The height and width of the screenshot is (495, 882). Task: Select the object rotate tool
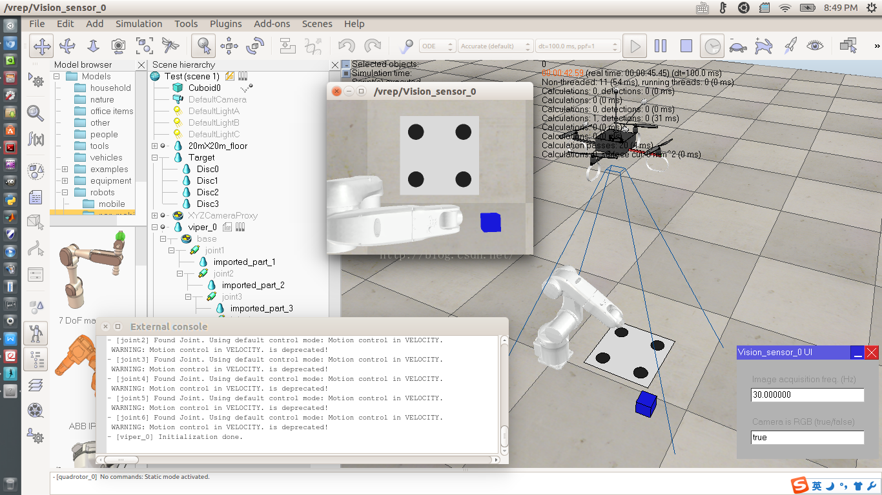256,46
